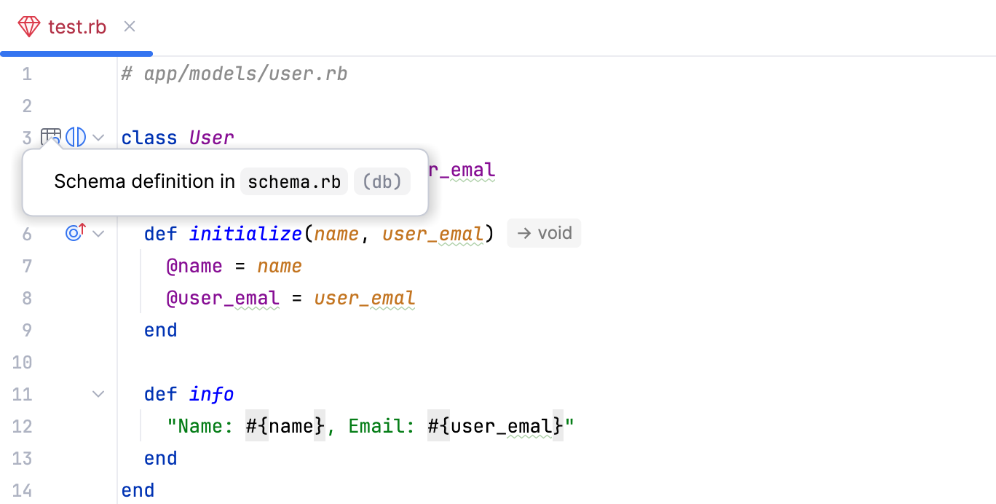
Task: Click the final end keyword on line 14
Action: click(x=138, y=490)
